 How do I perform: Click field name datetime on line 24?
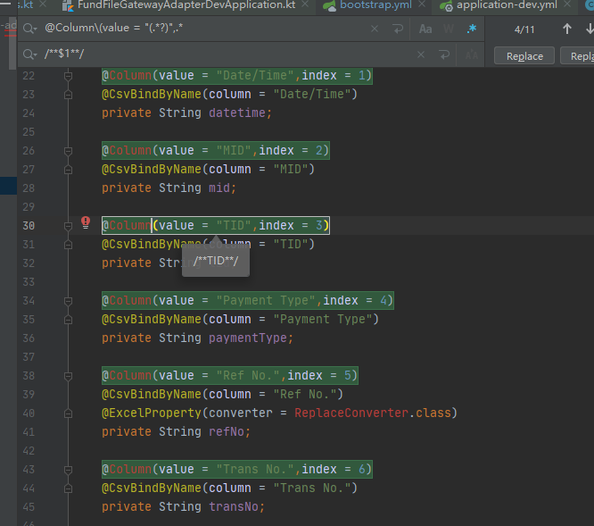tap(236, 113)
